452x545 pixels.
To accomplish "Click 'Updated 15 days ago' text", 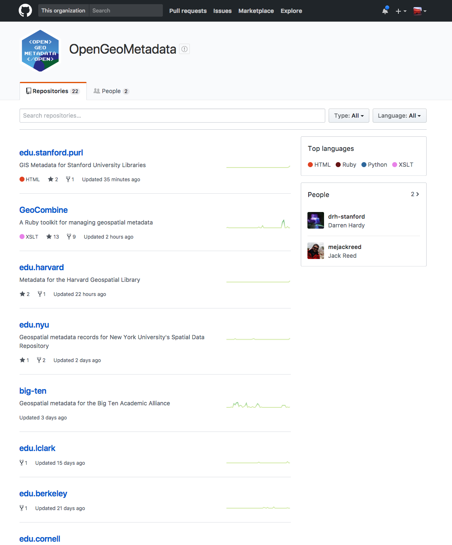I will pyautogui.click(x=60, y=463).
